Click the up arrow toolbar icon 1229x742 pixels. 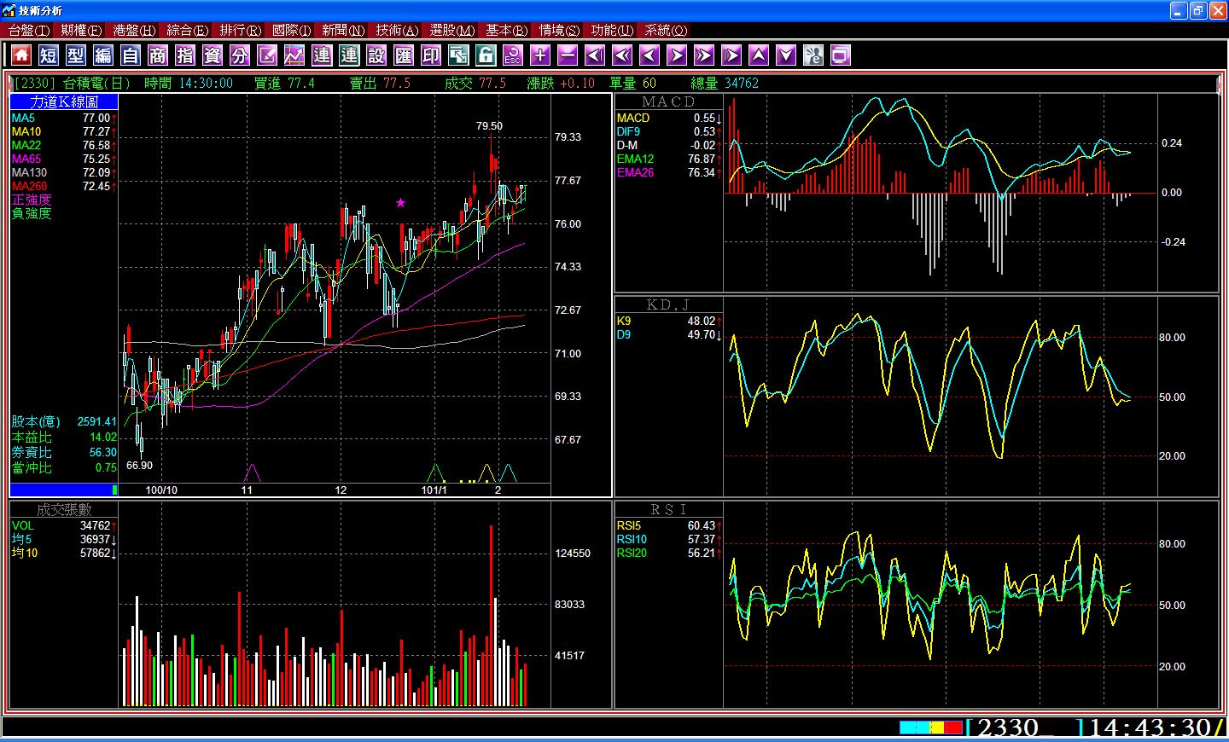[x=759, y=55]
